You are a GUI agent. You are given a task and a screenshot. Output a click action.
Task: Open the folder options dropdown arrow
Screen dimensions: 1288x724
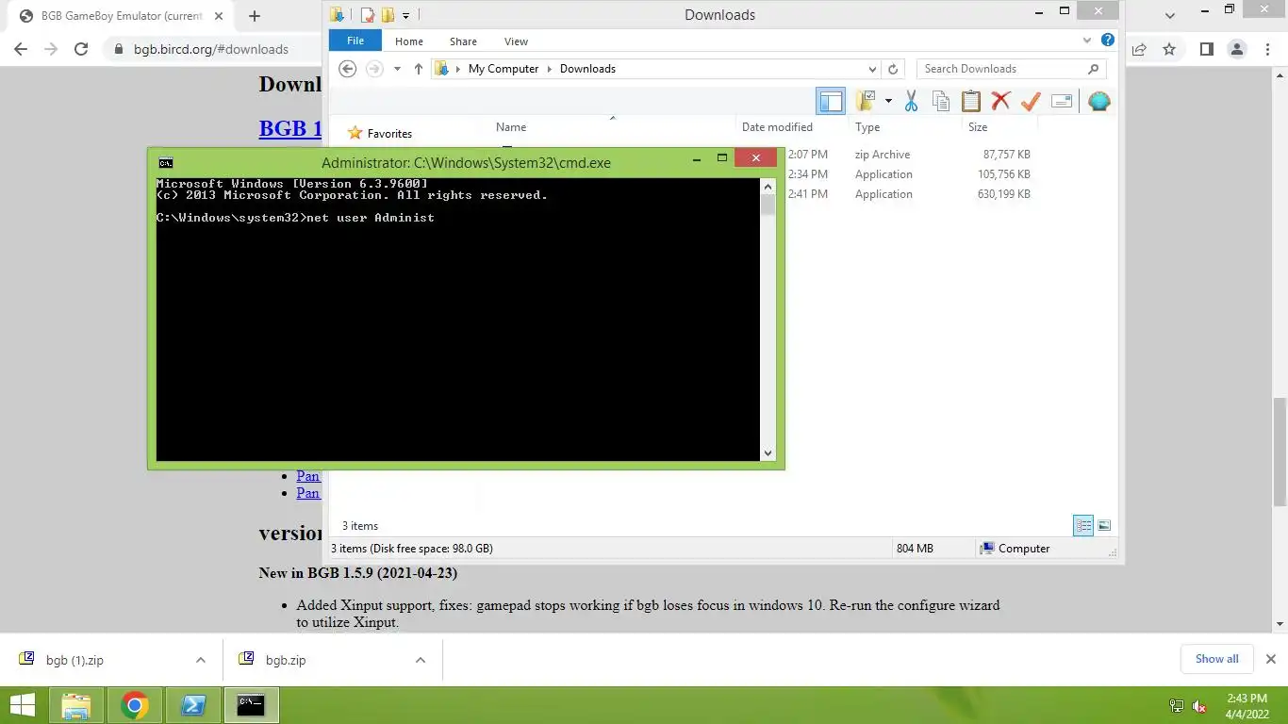[x=888, y=101]
